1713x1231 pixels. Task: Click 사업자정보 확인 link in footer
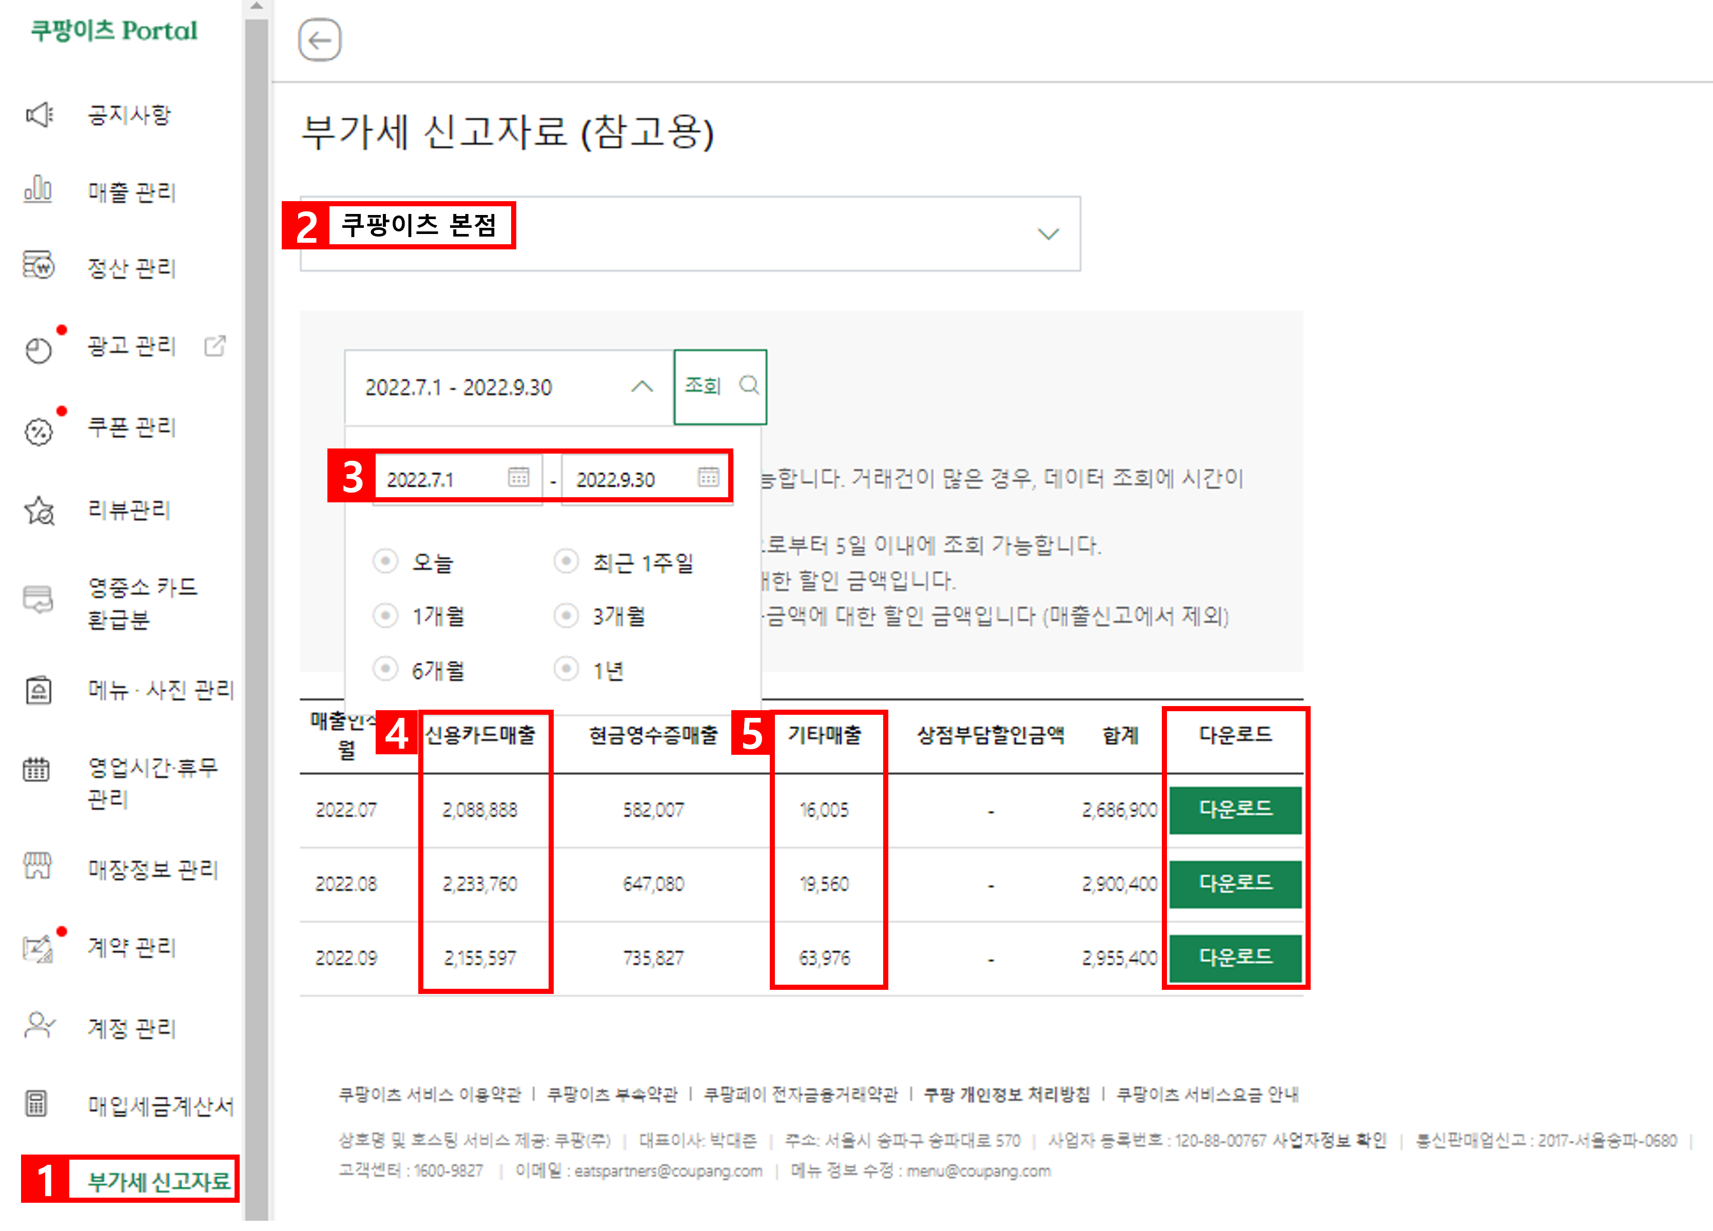(1329, 1140)
